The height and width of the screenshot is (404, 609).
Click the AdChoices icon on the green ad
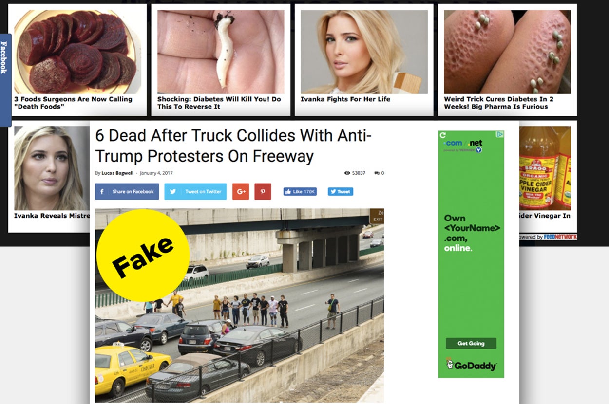500,134
